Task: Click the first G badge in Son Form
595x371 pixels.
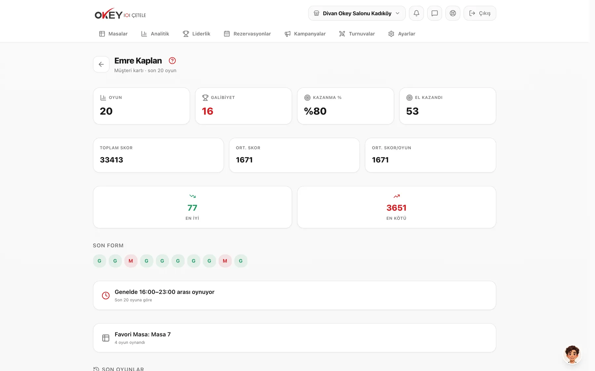Action: pyautogui.click(x=99, y=261)
